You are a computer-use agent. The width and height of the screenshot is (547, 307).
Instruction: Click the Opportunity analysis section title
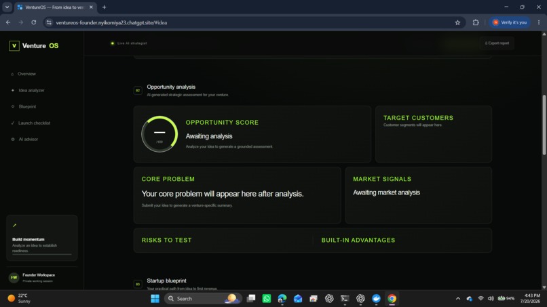click(171, 87)
